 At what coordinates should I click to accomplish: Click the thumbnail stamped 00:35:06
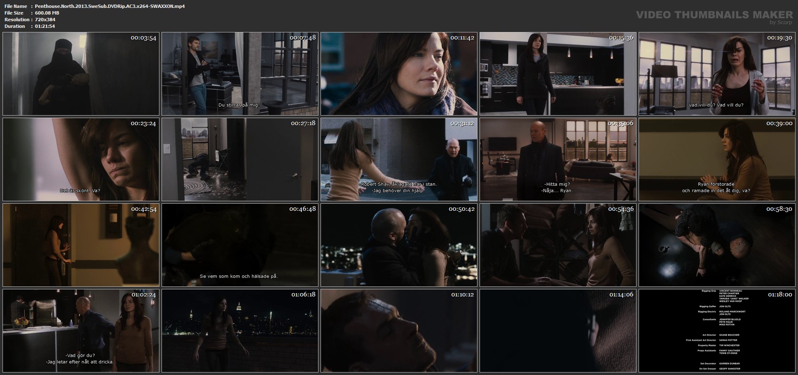click(x=558, y=159)
